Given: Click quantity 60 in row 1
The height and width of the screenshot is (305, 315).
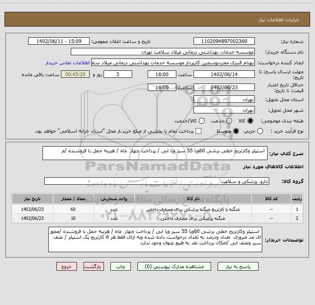Looking at the screenshot, I should pos(73,209).
